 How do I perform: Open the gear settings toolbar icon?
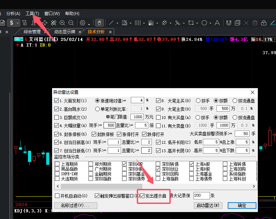[x=82, y=23]
